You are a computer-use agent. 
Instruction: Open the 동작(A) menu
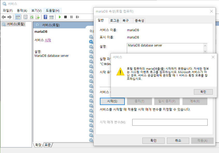(22, 10)
